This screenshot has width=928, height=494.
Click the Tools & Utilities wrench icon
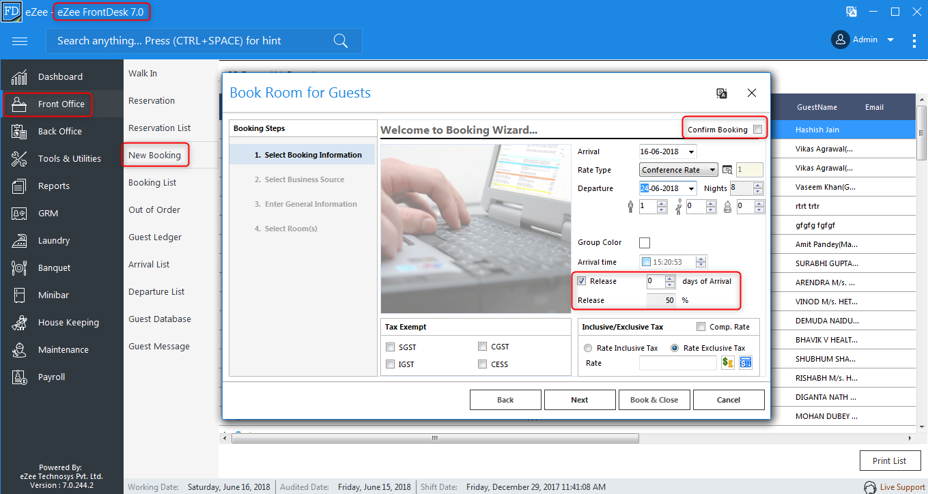tap(19, 159)
